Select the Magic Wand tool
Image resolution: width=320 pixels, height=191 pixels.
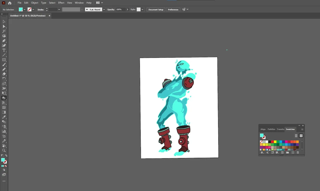pyautogui.click(x=4, y=31)
